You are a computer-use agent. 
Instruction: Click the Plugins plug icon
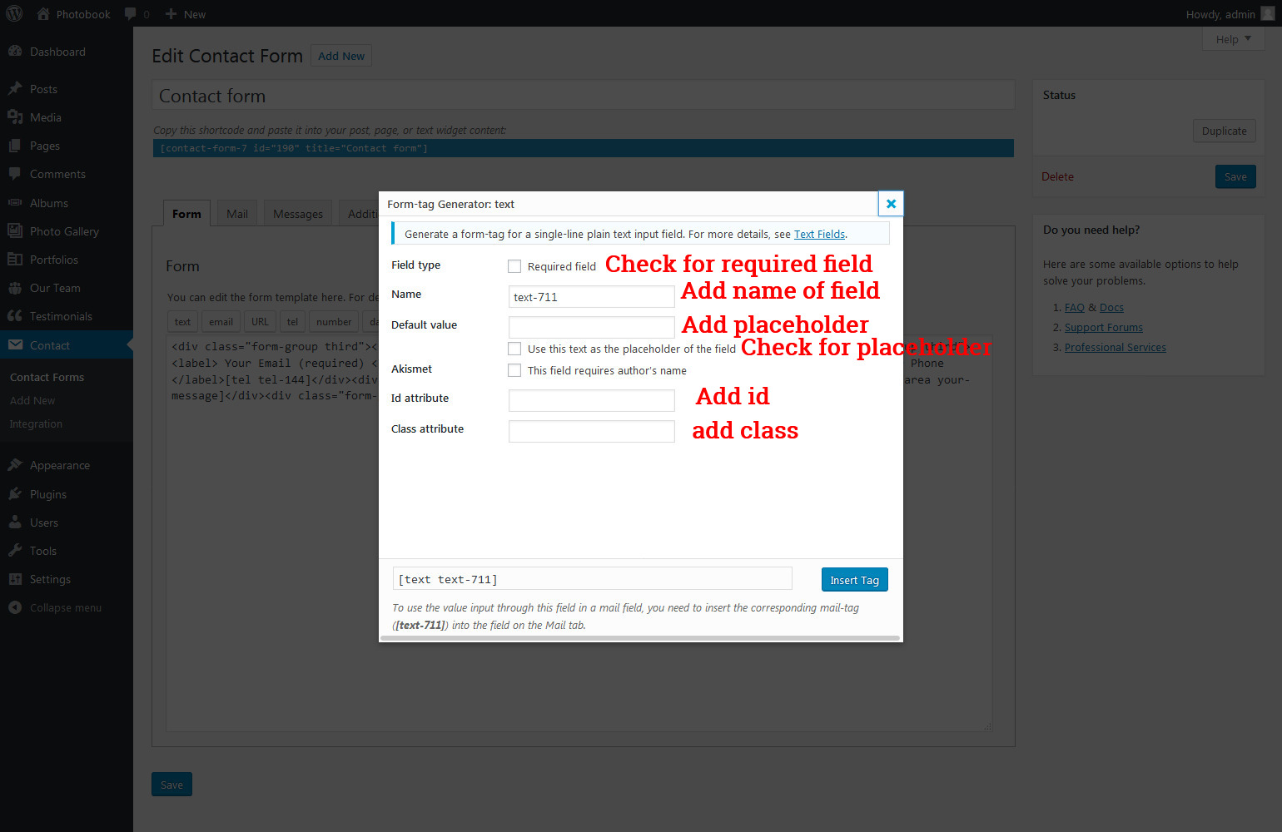point(15,494)
